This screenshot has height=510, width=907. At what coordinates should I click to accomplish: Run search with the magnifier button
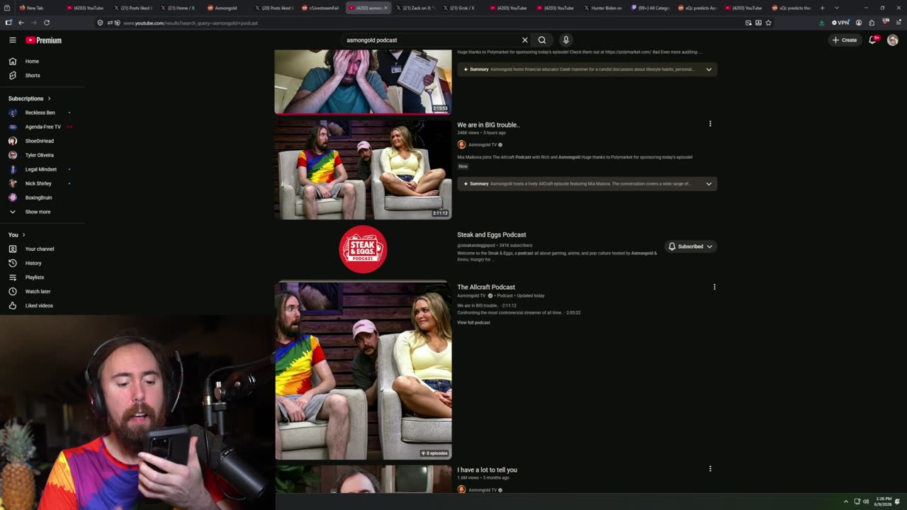point(542,40)
